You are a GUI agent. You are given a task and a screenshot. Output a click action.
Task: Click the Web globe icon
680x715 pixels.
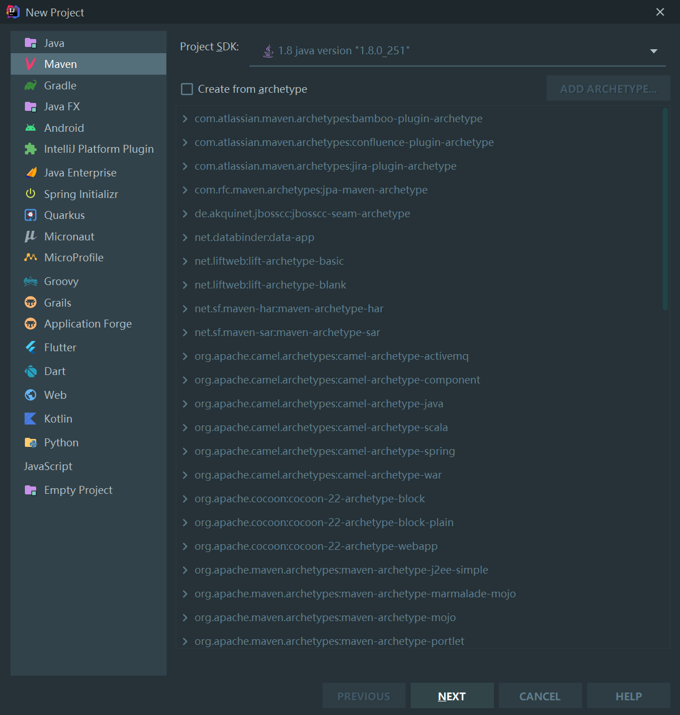click(x=31, y=395)
